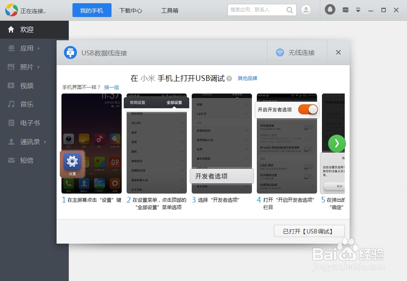The width and height of the screenshot is (407, 281).
Task: Click the 音乐 note icon
Action: click(x=11, y=104)
